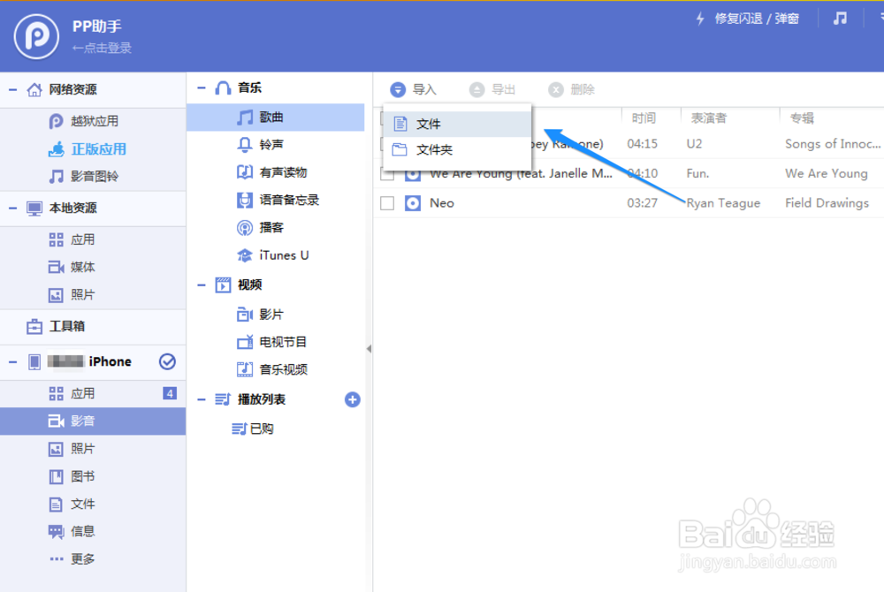This screenshot has width=884, height=592.
Task: Click the iPhone connected checkmark icon
Action: [x=167, y=361]
